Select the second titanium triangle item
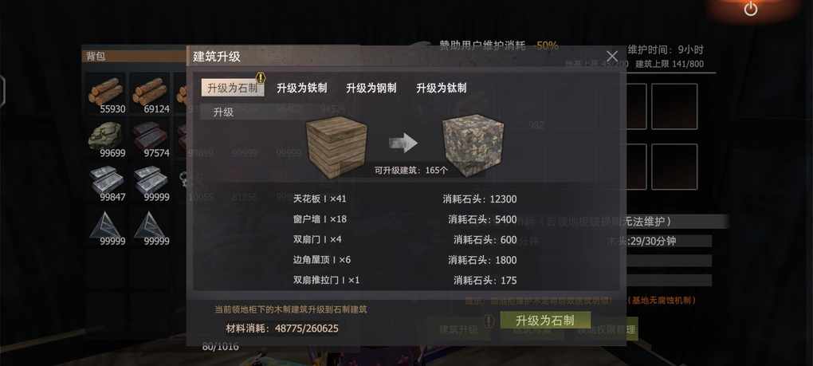 [150, 226]
